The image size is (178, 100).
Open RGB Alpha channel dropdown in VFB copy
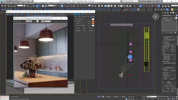click(x=46, y=21)
